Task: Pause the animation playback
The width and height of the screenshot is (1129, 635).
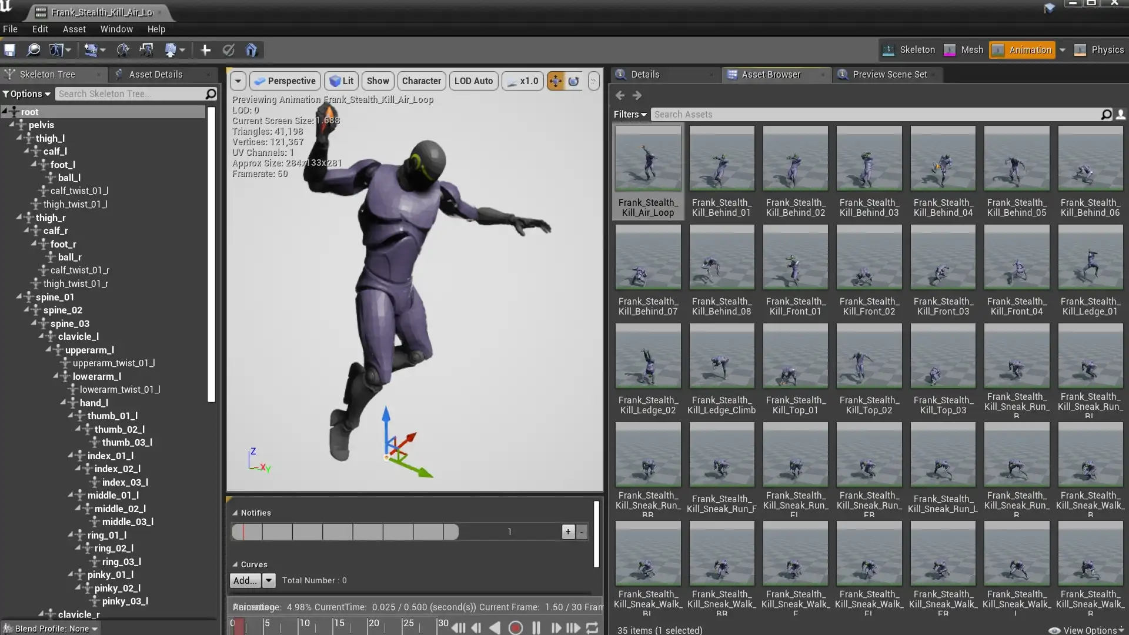Action: [536, 628]
